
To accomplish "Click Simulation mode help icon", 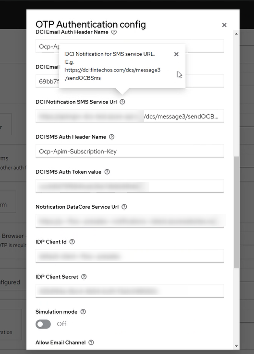I will (83, 312).
